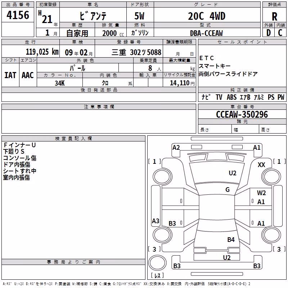
Task: Select registration number "三重 302ツ5088"
Action: 136,52
